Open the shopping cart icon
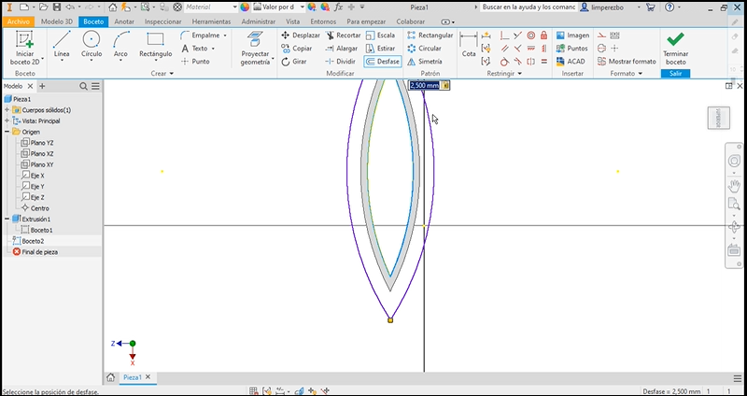The image size is (747, 396). [650, 7]
